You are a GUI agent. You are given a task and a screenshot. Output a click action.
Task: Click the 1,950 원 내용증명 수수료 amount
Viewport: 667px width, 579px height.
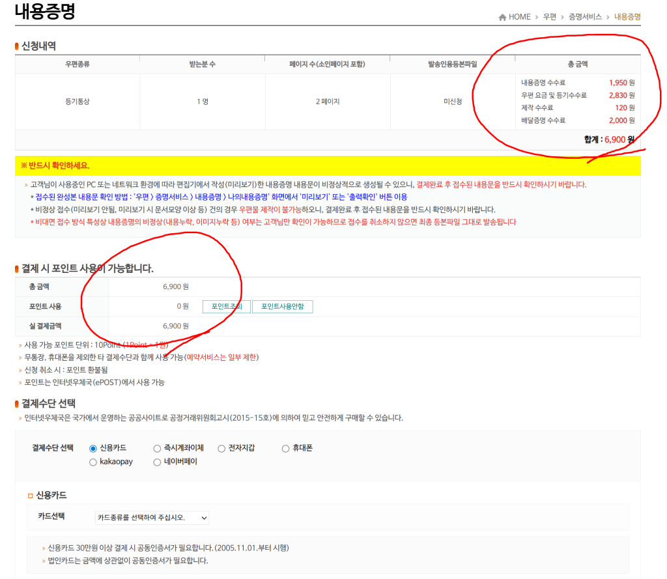622,83
